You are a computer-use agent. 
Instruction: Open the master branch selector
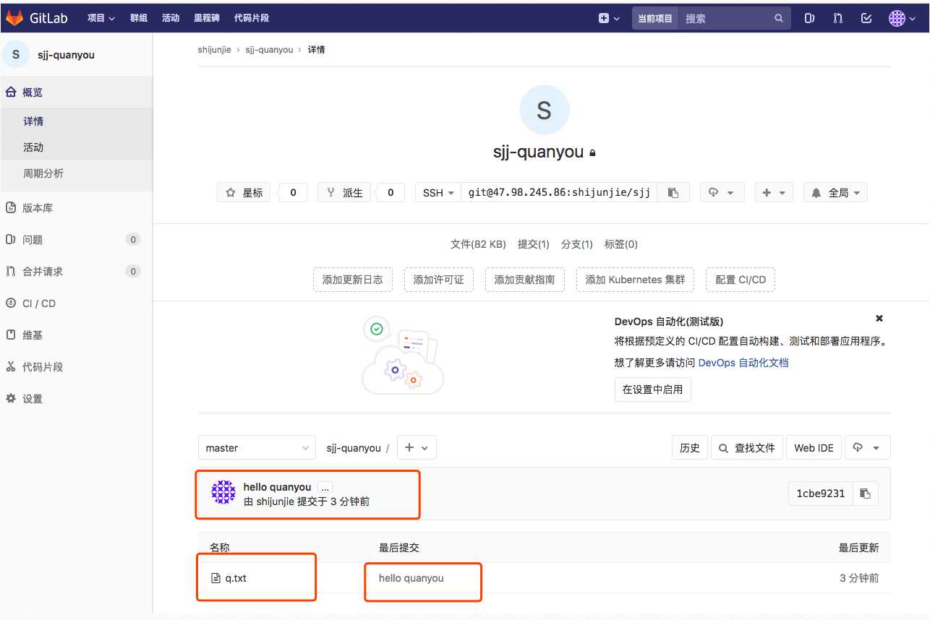click(x=257, y=448)
